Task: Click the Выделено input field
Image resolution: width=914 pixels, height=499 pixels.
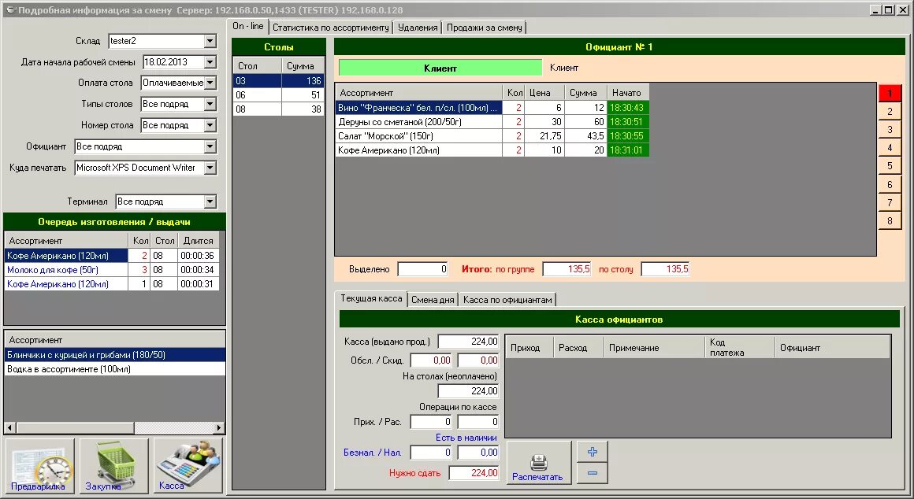Action: pyautogui.click(x=422, y=269)
